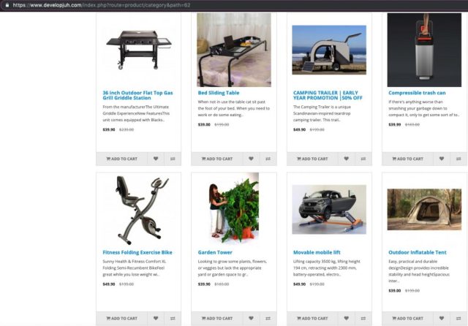Click compare icon for Compressible trash can
Viewport: 468px width, 326px height.
point(458,159)
